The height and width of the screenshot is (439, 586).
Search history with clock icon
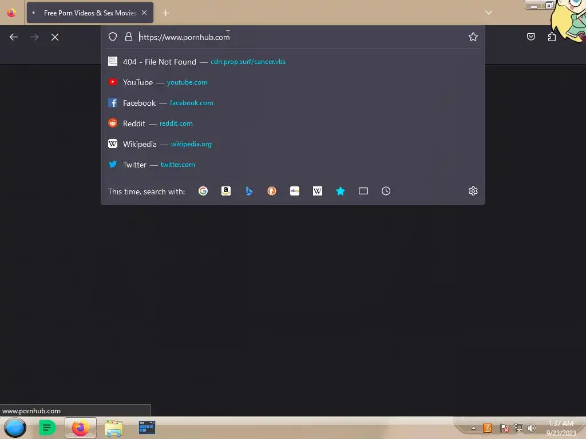tap(386, 191)
